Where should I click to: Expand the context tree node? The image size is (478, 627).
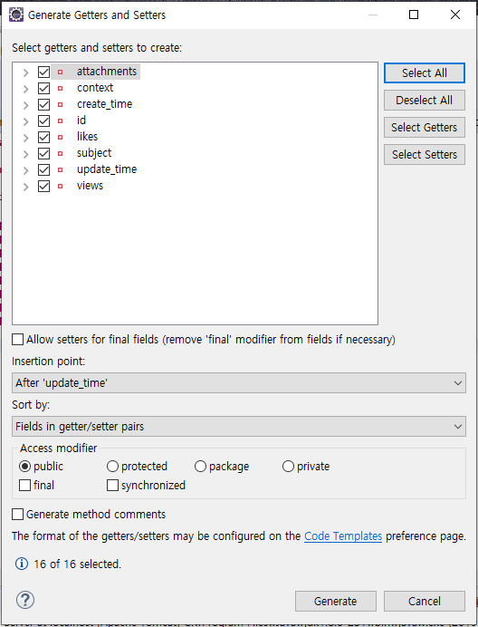coord(26,89)
